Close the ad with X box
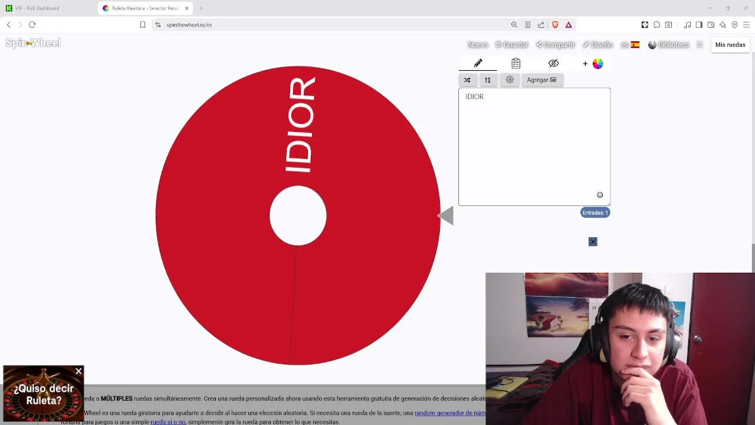 [593, 241]
